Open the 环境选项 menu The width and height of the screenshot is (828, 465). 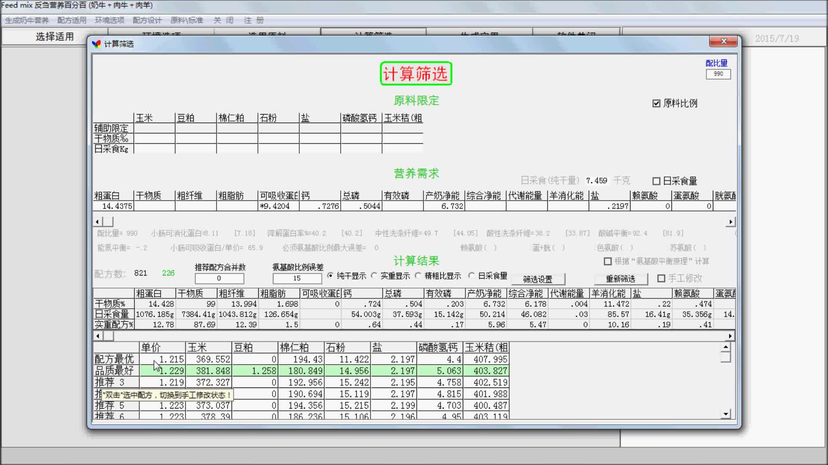coord(110,20)
